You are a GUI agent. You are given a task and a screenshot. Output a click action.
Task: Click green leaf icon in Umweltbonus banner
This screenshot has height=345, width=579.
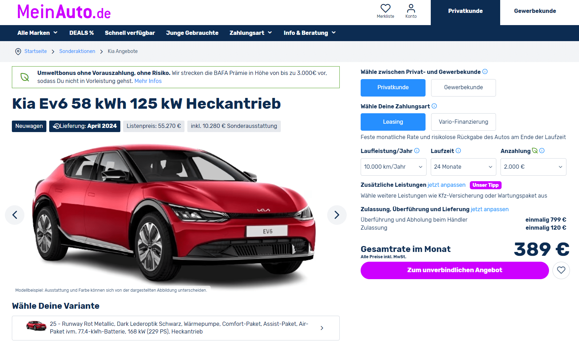pos(25,77)
